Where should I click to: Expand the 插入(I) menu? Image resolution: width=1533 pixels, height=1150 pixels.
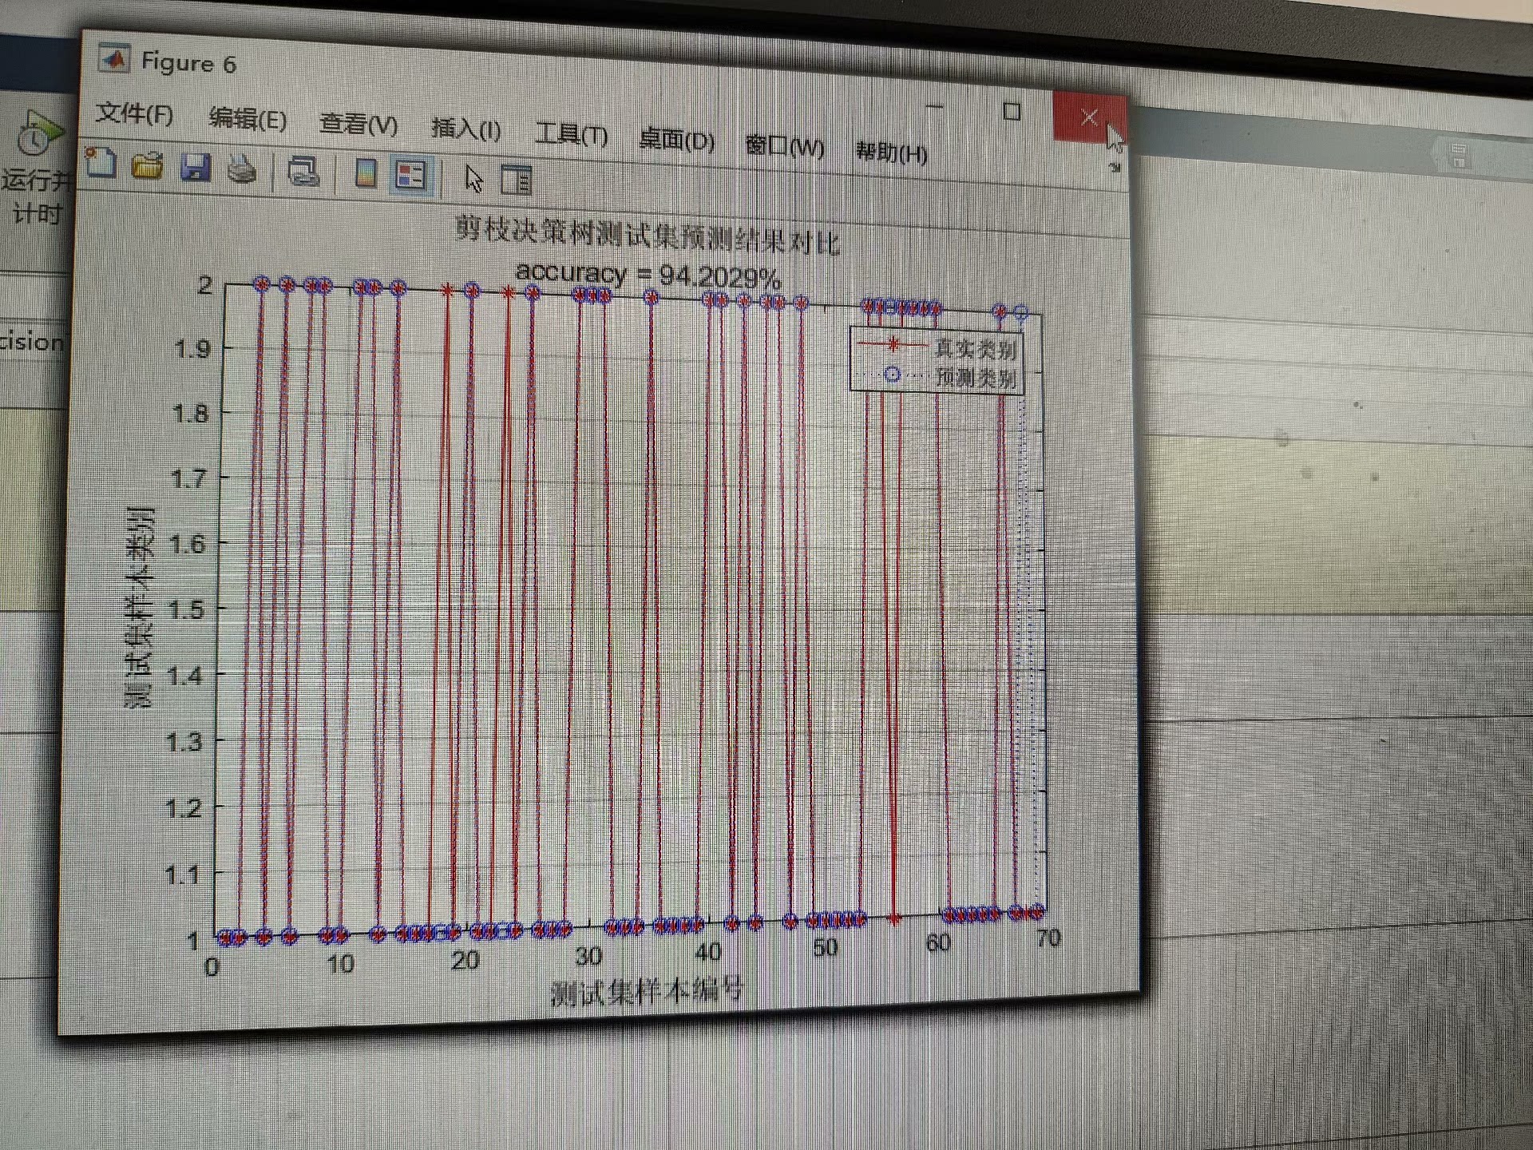tap(465, 129)
